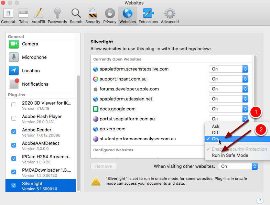Select the Microphone icon in sidebar
Screen dimensions: 270x205
(14, 57)
